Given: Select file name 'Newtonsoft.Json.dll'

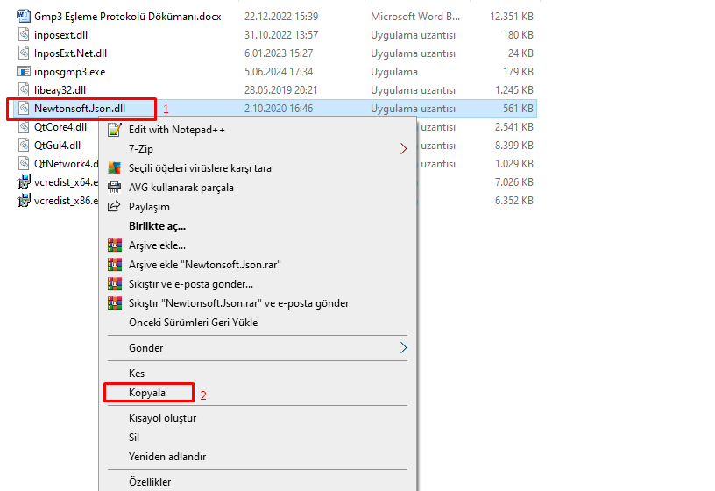Looking at the screenshot, I should [x=80, y=109].
